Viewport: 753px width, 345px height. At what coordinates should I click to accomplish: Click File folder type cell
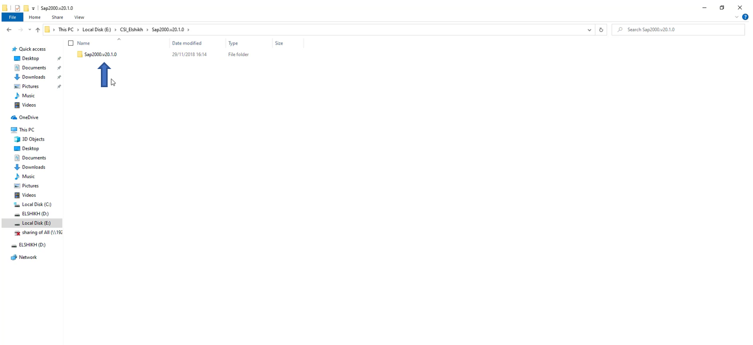click(x=238, y=54)
